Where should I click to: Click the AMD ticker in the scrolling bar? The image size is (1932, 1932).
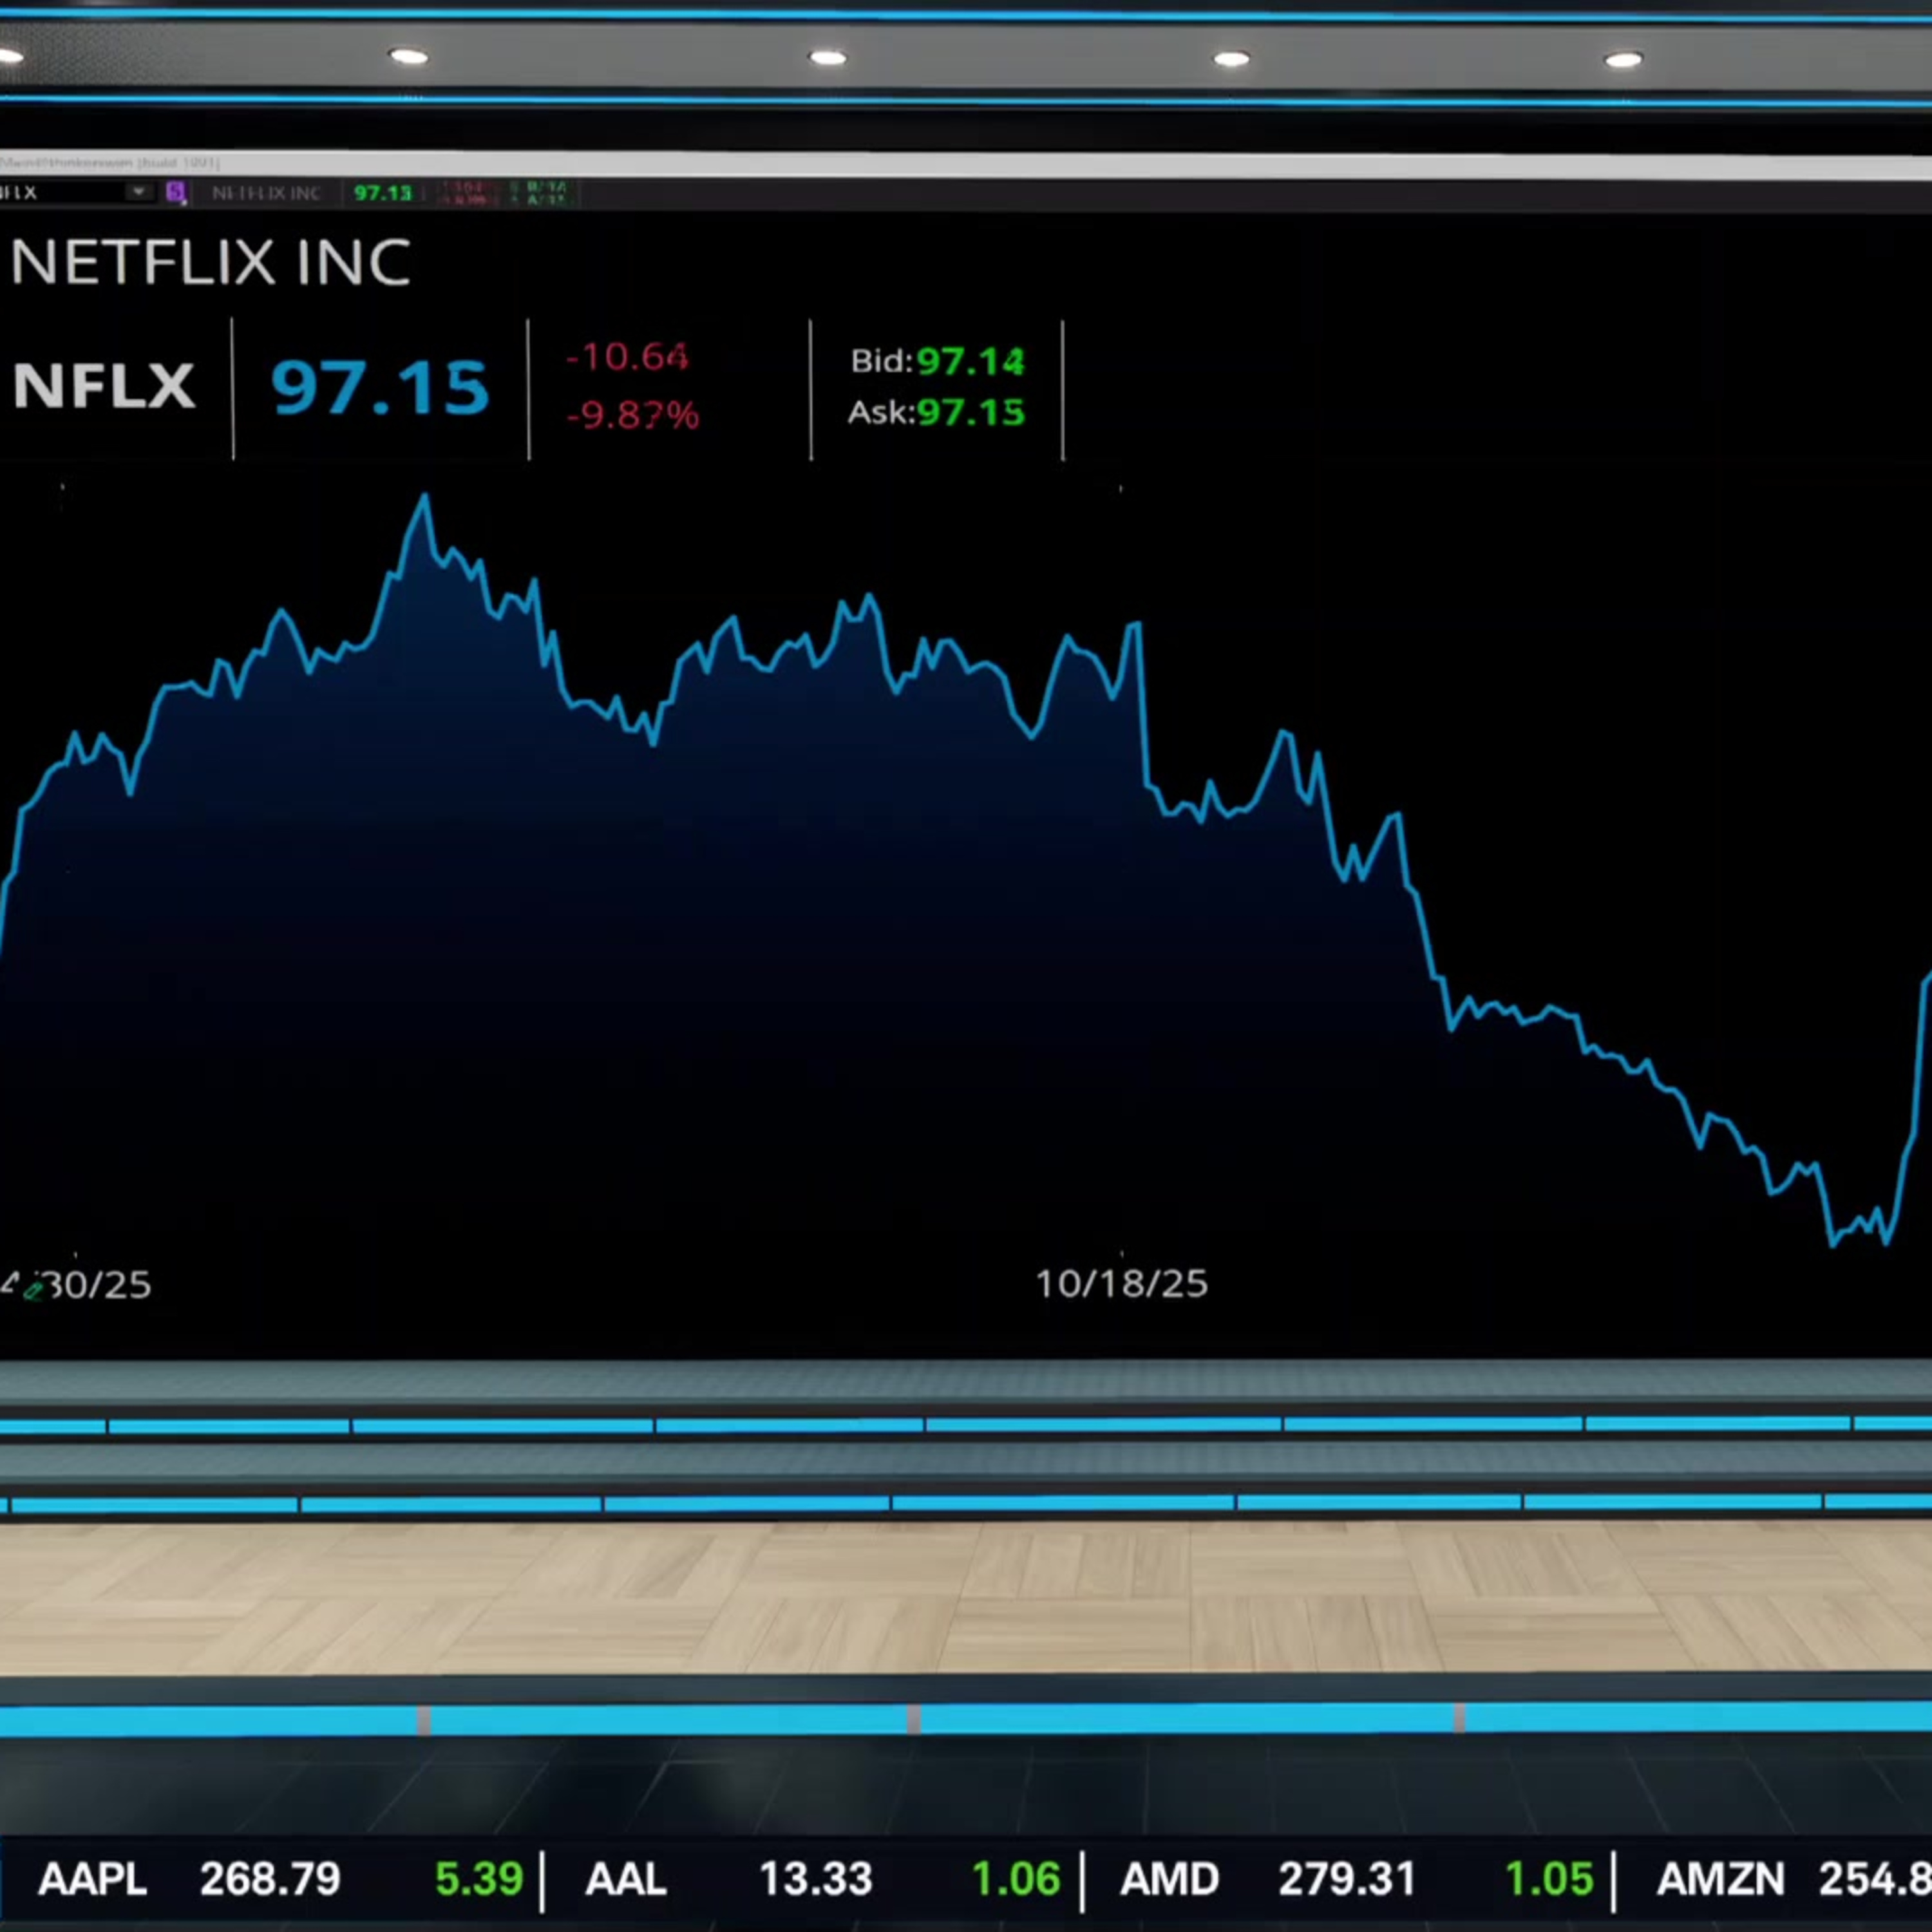click(x=1170, y=1879)
